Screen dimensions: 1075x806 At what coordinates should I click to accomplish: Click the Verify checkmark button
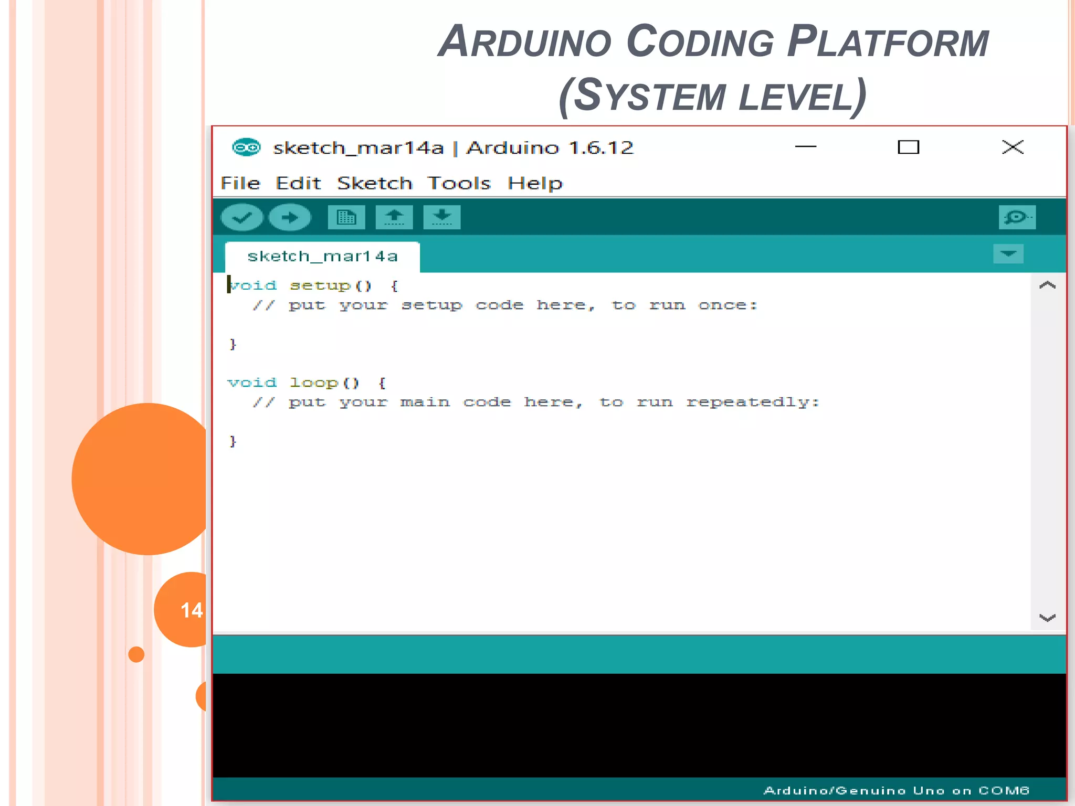tap(241, 217)
